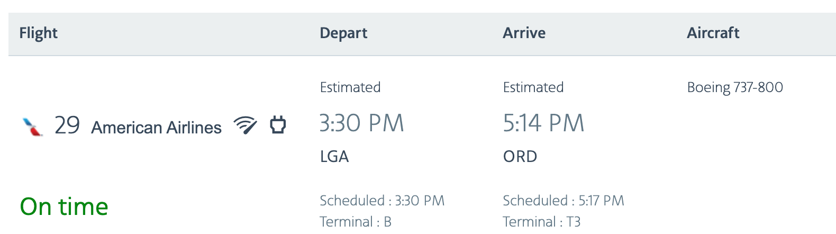Click the 3:30 PM estimated departure time

pos(362,123)
